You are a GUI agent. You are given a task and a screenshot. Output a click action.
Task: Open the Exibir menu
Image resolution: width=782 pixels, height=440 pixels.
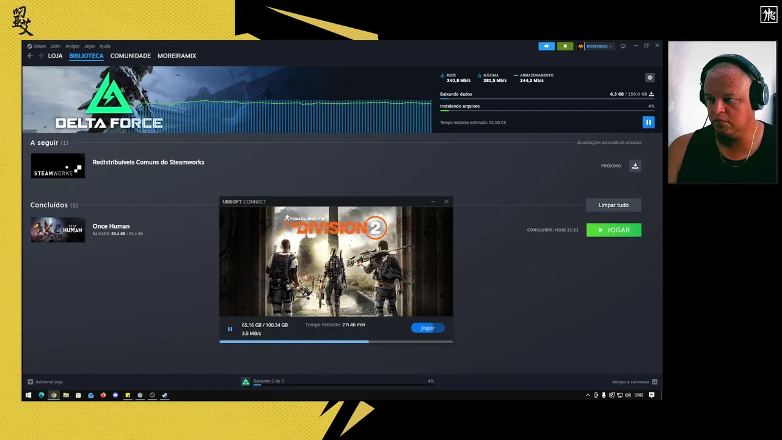[x=56, y=46]
